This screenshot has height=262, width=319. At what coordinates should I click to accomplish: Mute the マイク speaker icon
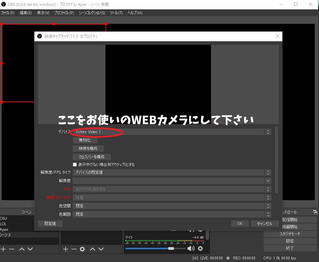[191, 248]
